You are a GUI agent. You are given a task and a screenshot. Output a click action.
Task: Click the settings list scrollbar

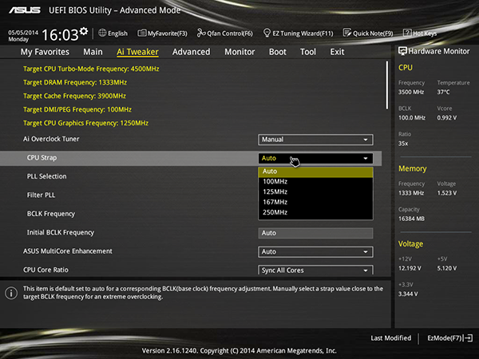(x=387, y=85)
